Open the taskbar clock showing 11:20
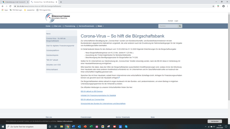 pos(220,127)
